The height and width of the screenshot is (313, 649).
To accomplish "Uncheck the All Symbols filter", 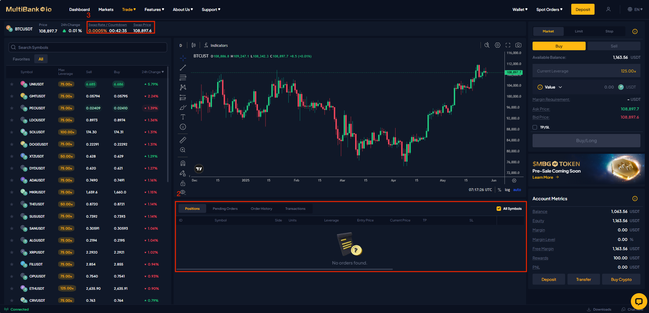I will click(x=499, y=208).
